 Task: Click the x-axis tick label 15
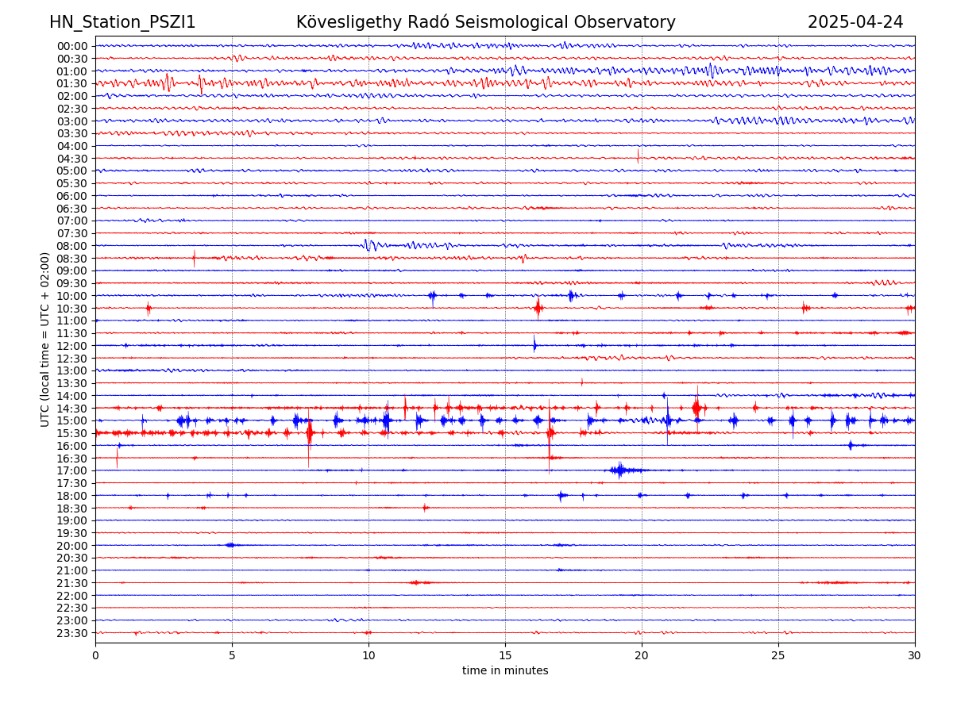(x=505, y=656)
